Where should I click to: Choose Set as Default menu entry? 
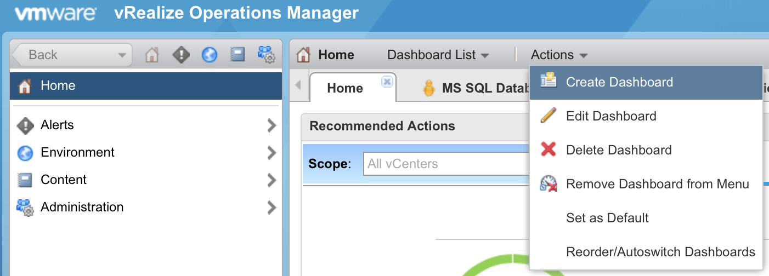coord(607,218)
